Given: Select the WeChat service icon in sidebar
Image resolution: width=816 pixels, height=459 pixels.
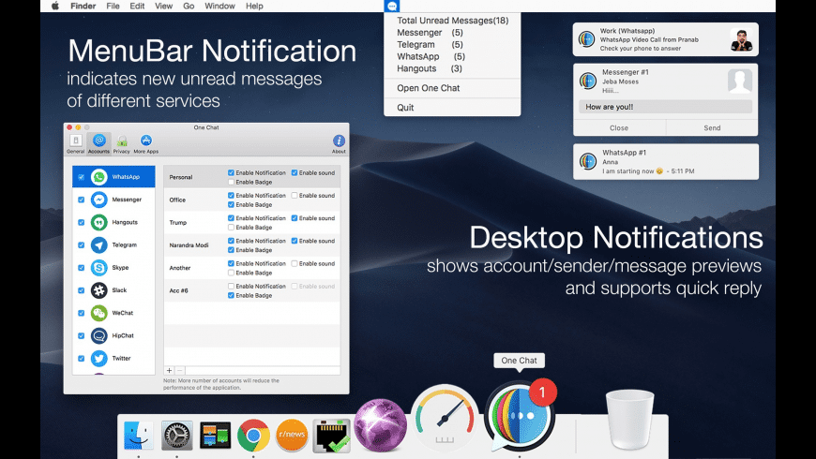Looking at the screenshot, I should (98, 313).
